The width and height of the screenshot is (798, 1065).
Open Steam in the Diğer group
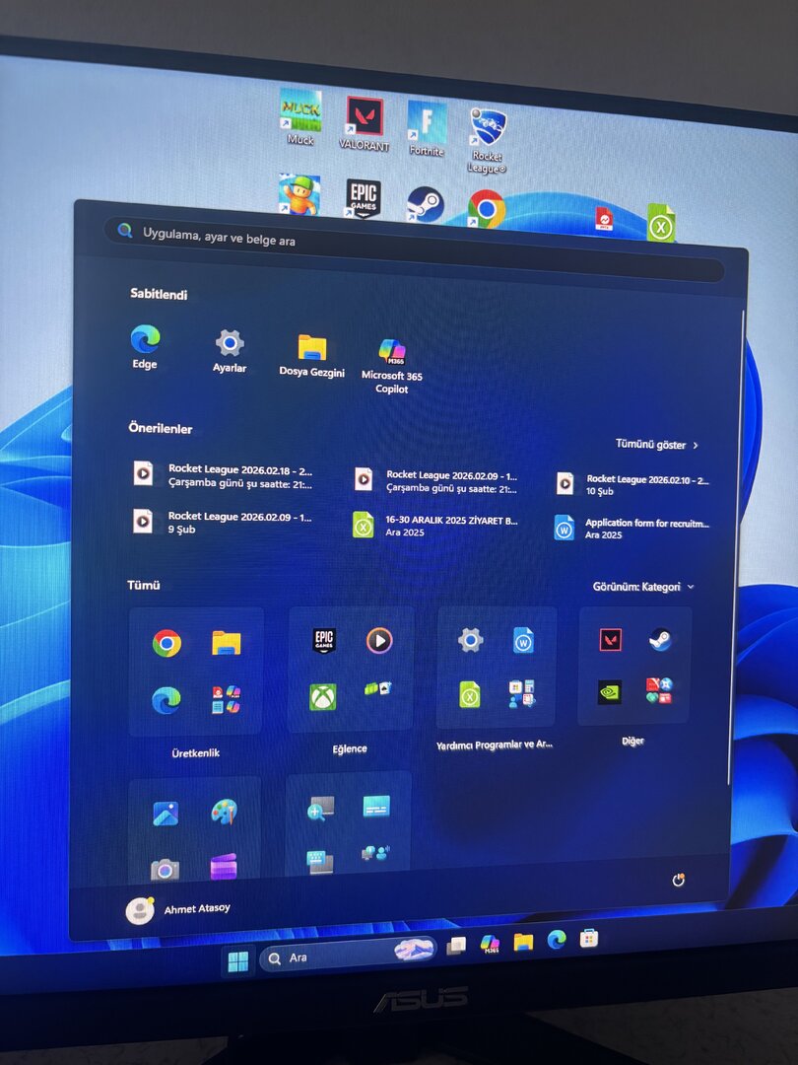pos(660,639)
